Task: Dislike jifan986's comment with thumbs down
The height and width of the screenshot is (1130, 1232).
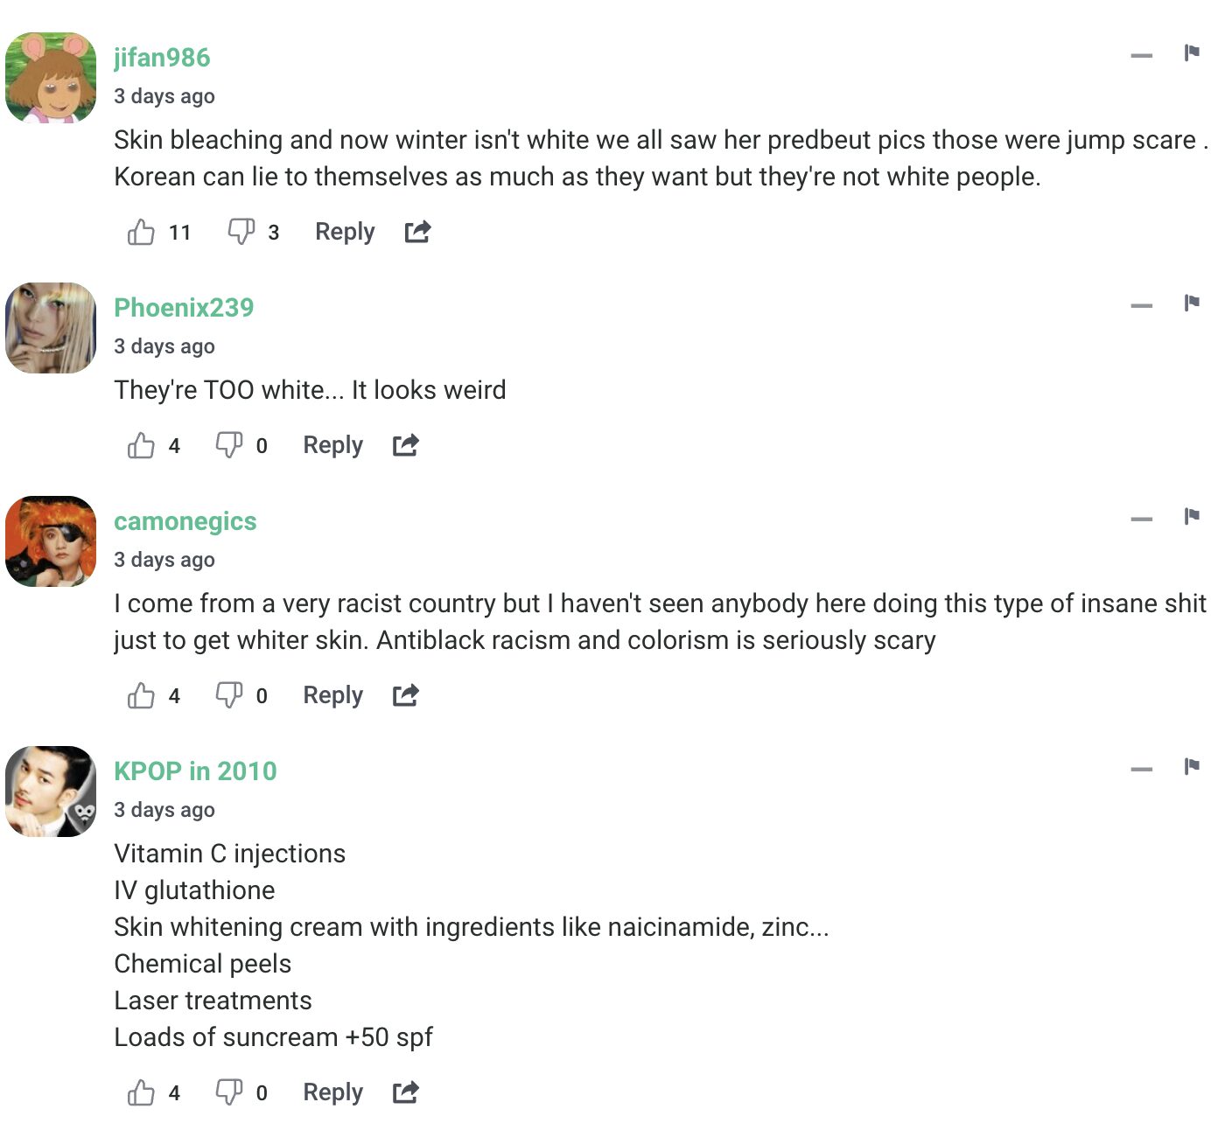Action: click(x=241, y=232)
